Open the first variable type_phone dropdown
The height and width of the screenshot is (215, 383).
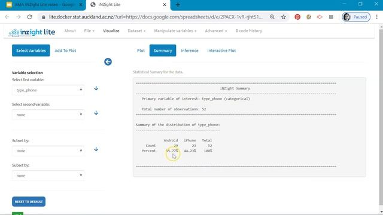[x=48, y=90]
